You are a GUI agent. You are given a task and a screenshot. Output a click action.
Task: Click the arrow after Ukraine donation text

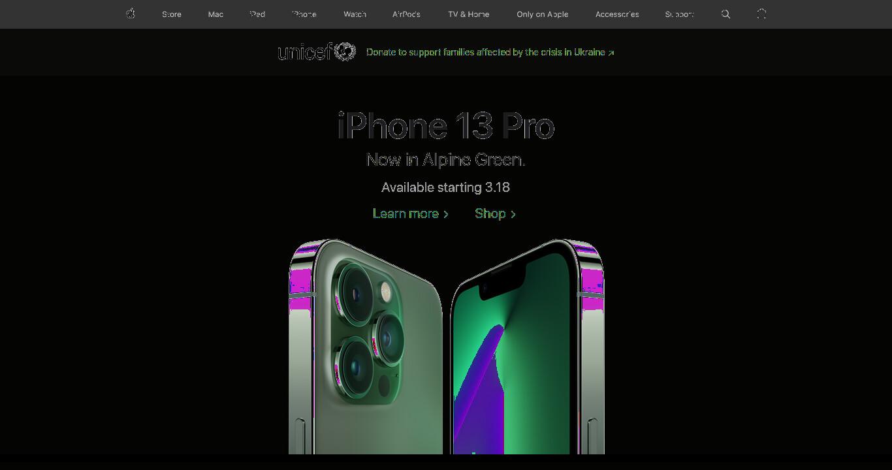click(x=611, y=53)
